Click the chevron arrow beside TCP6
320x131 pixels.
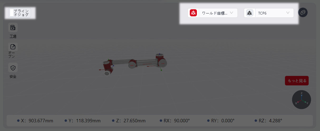(288, 13)
